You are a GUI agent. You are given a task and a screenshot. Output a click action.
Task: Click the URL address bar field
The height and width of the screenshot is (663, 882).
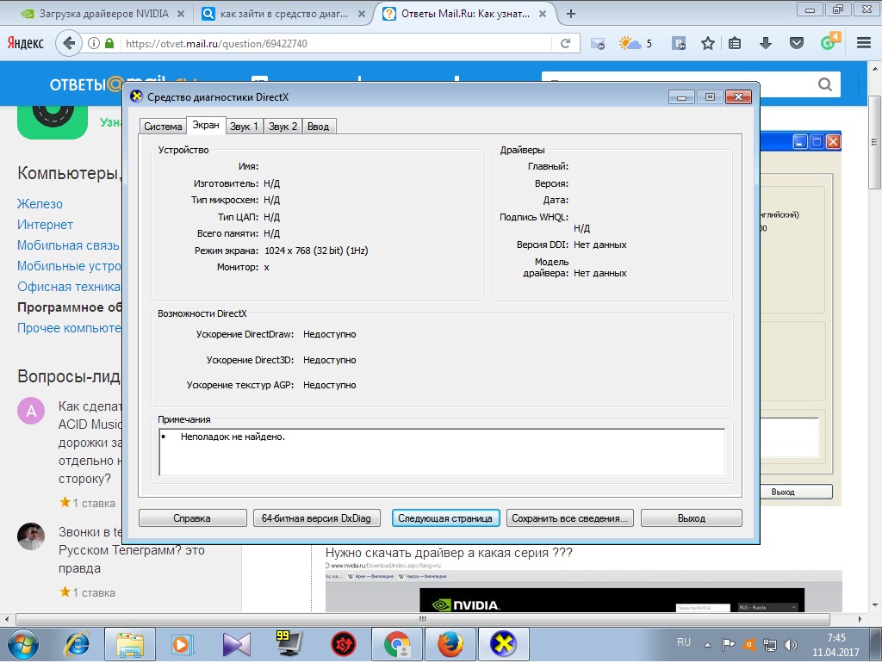[336, 43]
